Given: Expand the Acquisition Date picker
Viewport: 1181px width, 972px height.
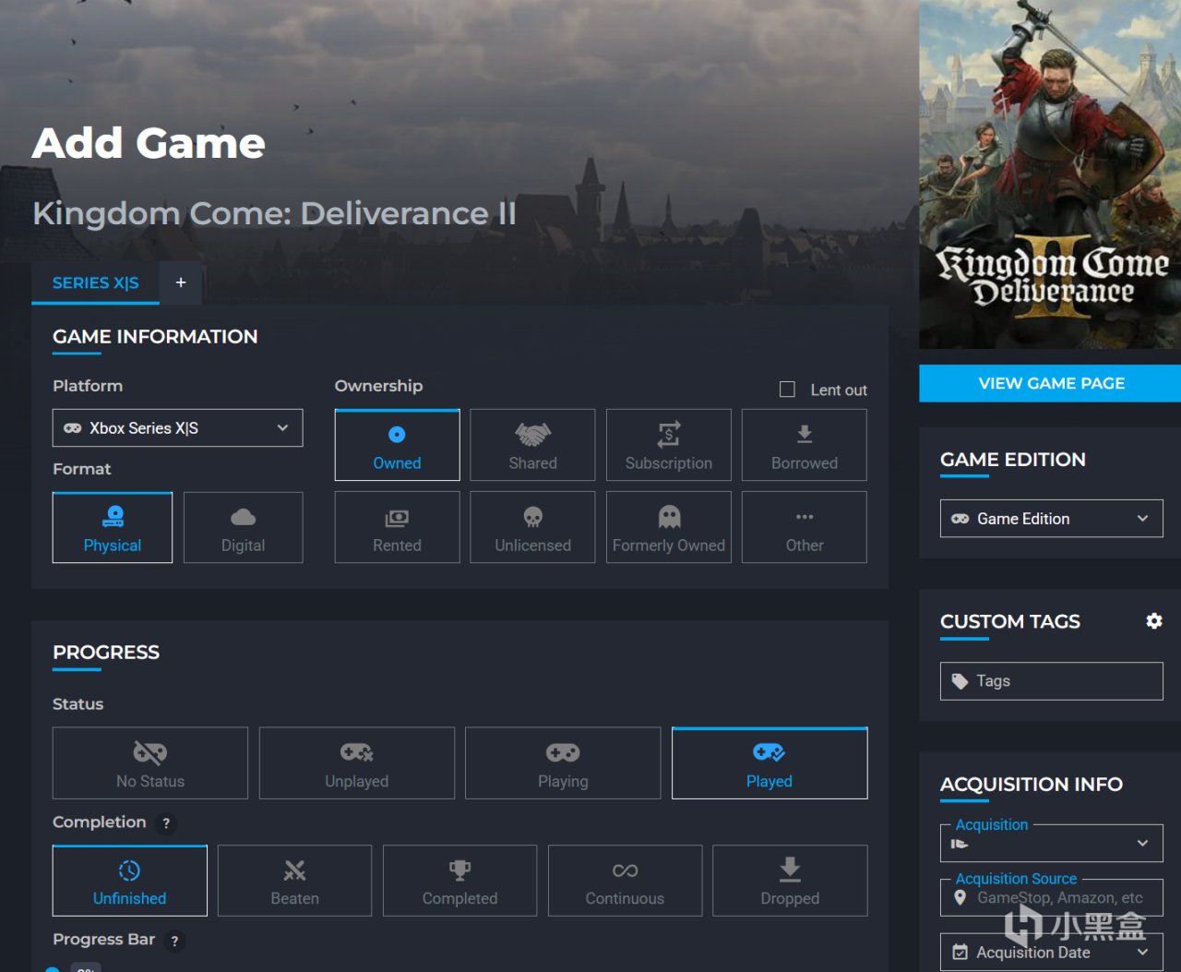Looking at the screenshot, I should [1052, 953].
